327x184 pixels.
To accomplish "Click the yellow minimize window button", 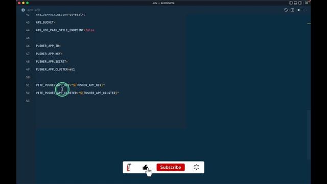I will click(x=23, y=3).
